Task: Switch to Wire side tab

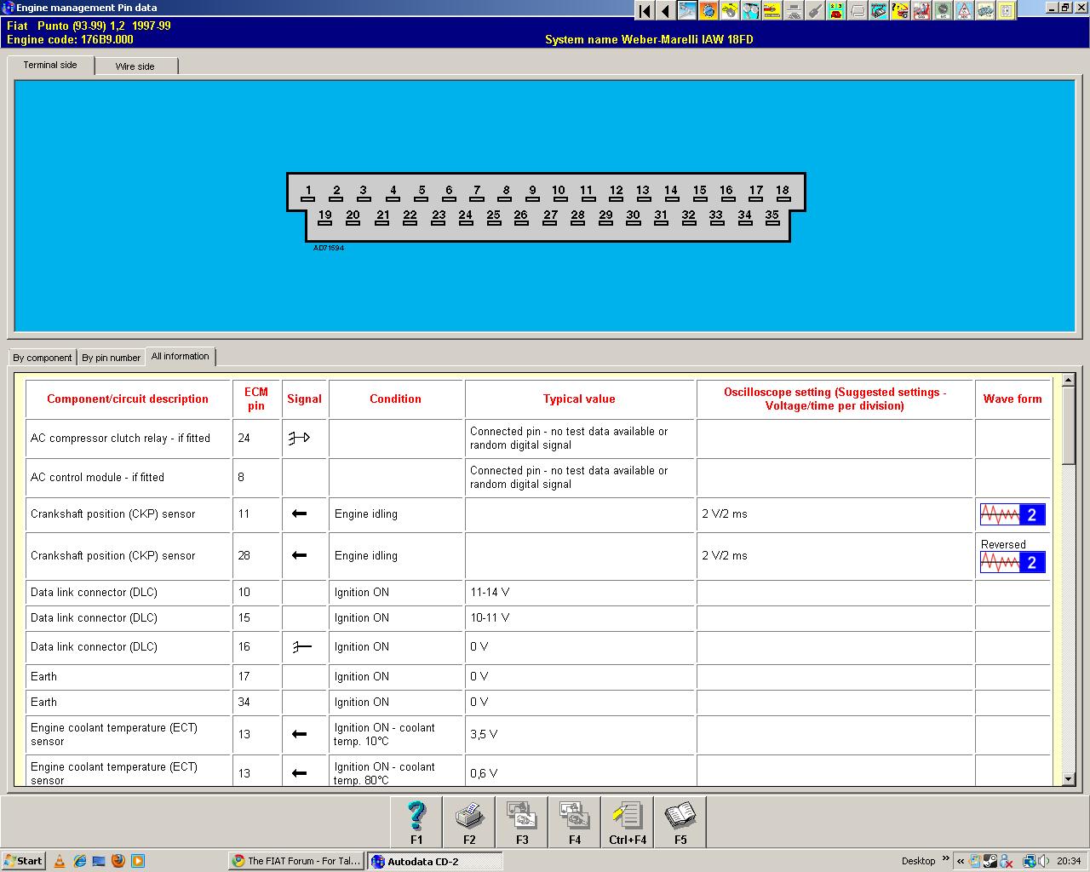Action: coord(135,66)
